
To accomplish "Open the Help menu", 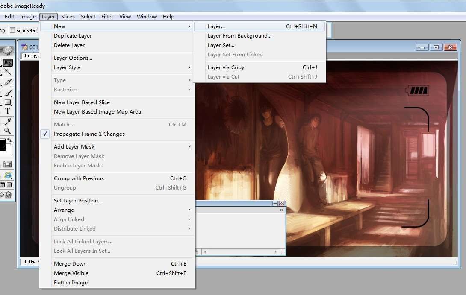I will point(168,17).
